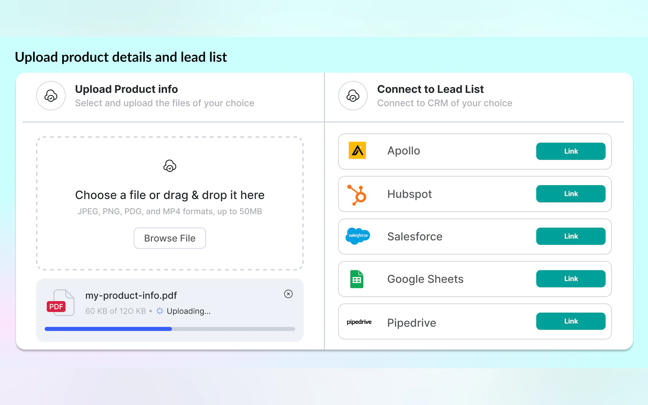Link the Pipedrive CRM

click(x=570, y=321)
